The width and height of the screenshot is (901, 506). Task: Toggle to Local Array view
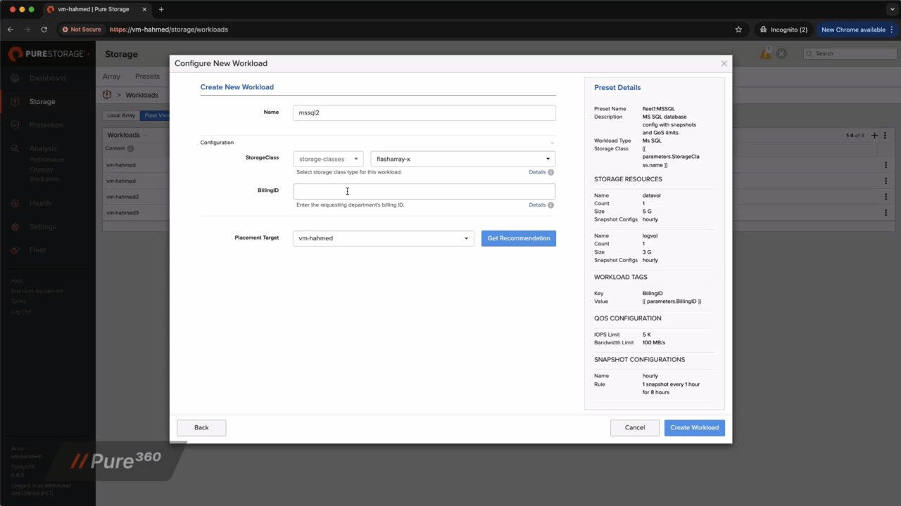[x=120, y=115]
